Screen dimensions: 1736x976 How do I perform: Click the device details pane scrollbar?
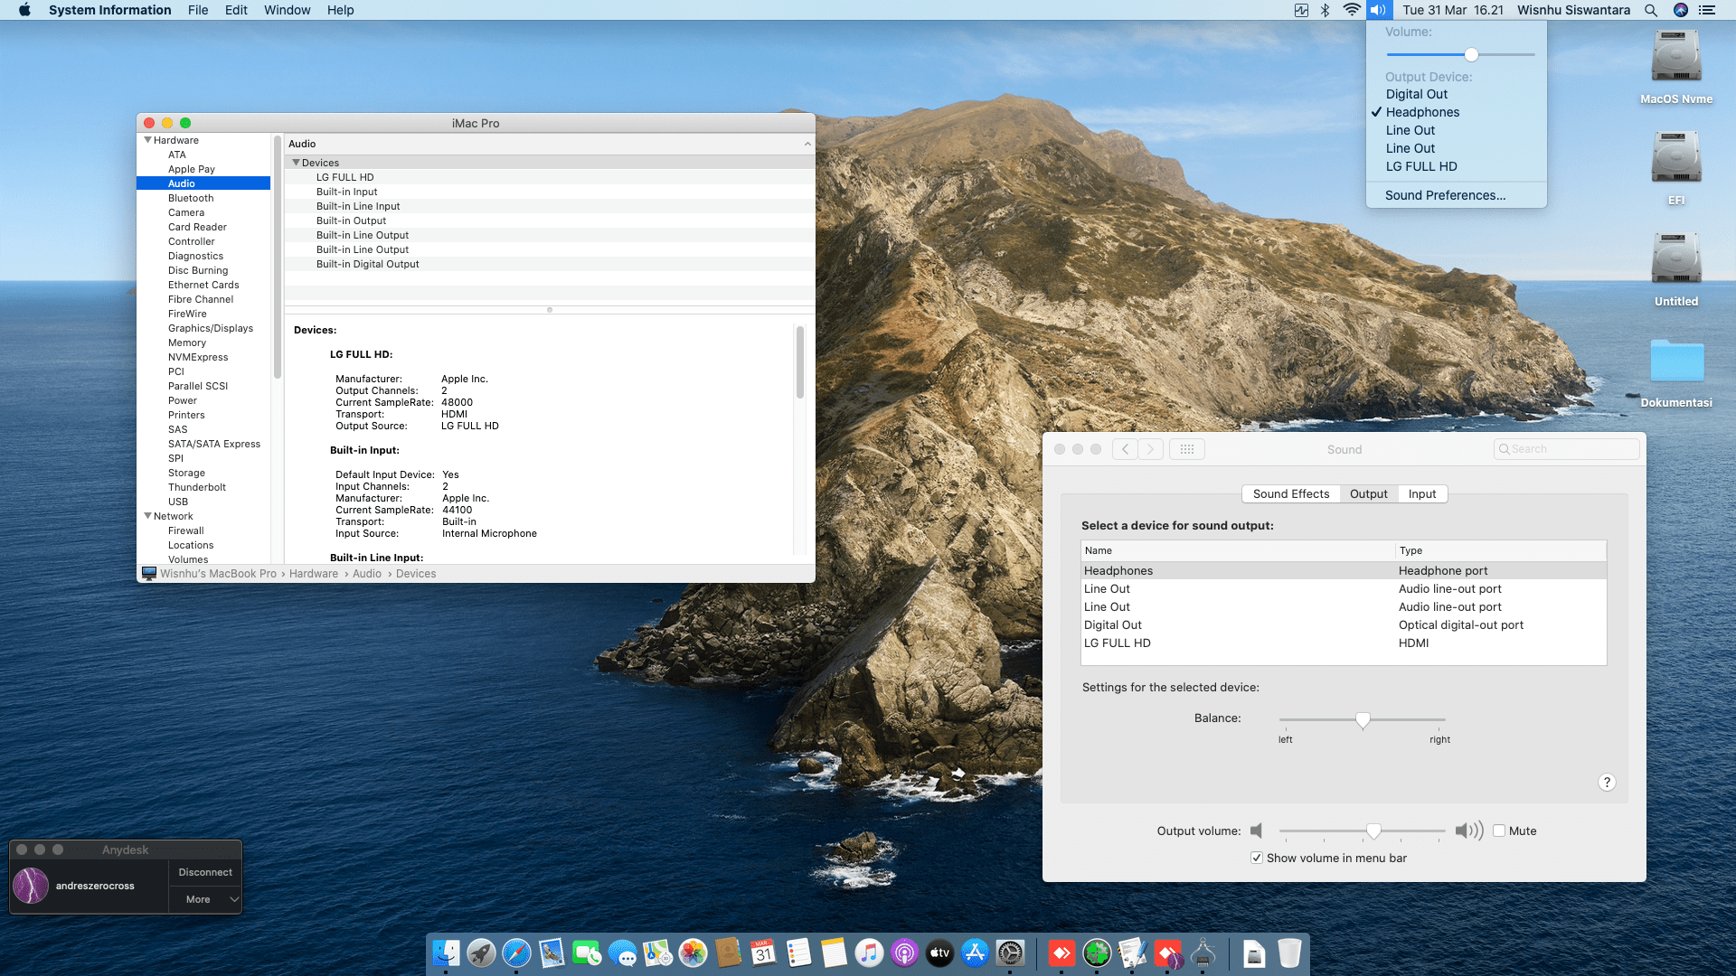coord(799,361)
